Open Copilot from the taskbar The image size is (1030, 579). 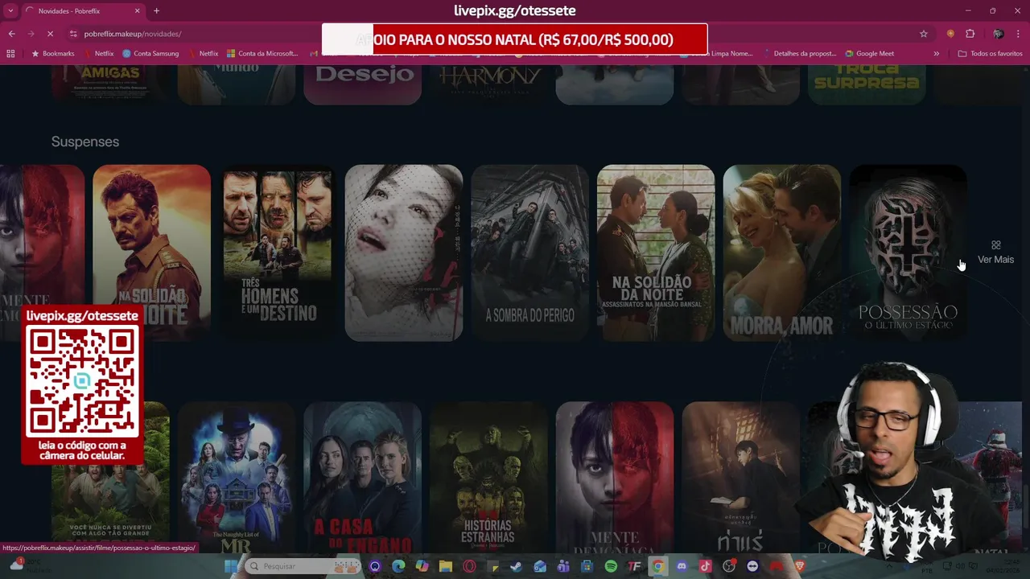[422, 566]
